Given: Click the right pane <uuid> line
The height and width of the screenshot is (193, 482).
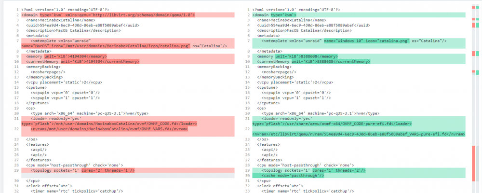Looking at the screenshot, I should pos(313,26).
